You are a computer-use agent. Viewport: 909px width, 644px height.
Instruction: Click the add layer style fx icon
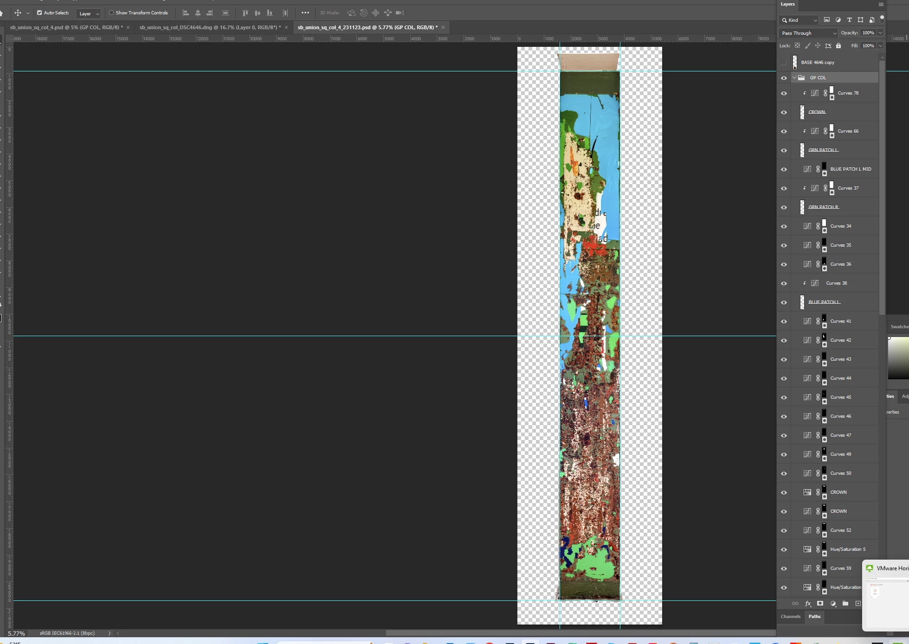pyautogui.click(x=808, y=604)
